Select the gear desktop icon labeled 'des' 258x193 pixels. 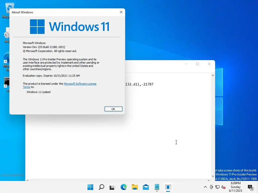click(7, 35)
